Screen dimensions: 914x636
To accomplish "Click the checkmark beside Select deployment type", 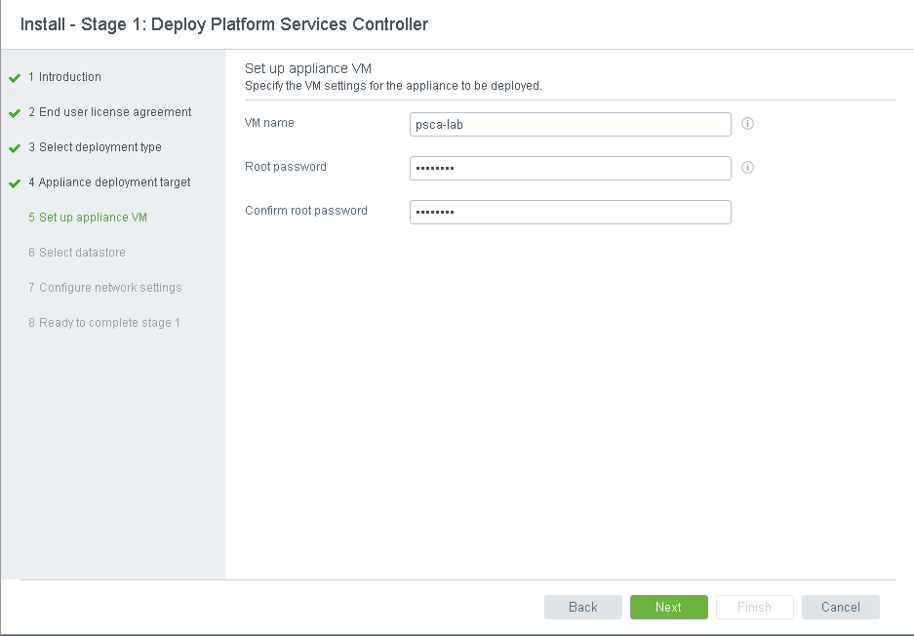I will (15, 148).
